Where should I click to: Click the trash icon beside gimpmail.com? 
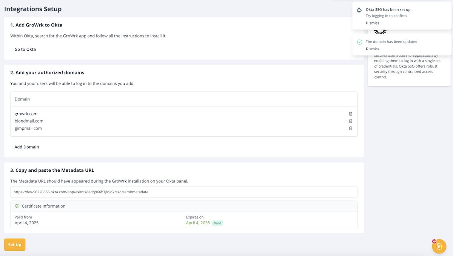pos(350,128)
